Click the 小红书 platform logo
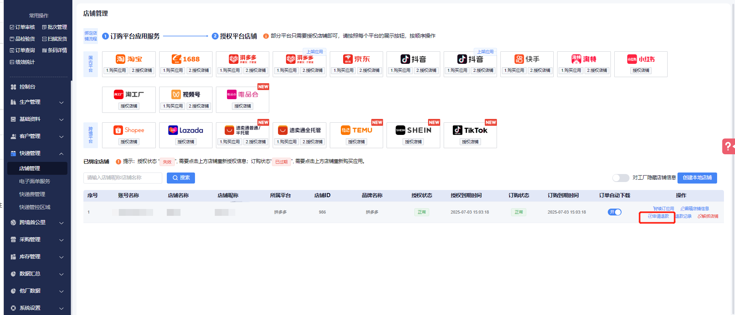Screen dimensions: 735x315 point(641,59)
